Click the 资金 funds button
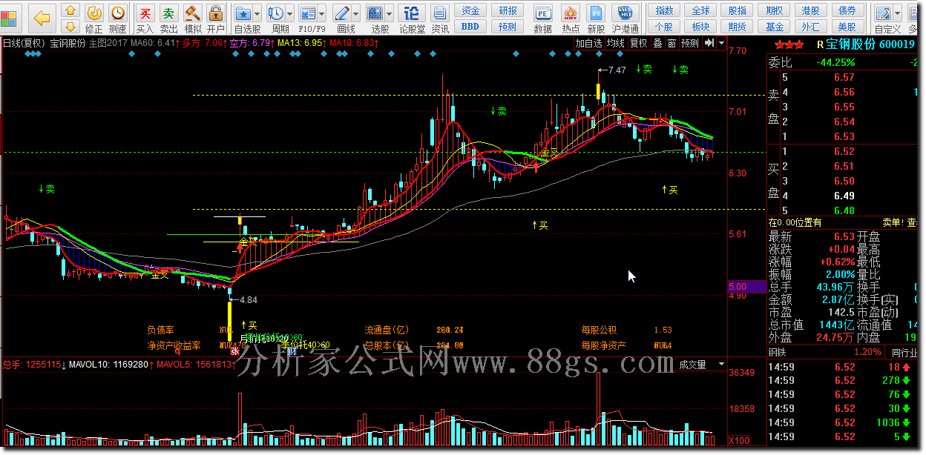 tap(470, 10)
